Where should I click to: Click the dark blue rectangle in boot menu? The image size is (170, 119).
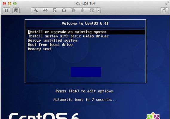(86, 72)
